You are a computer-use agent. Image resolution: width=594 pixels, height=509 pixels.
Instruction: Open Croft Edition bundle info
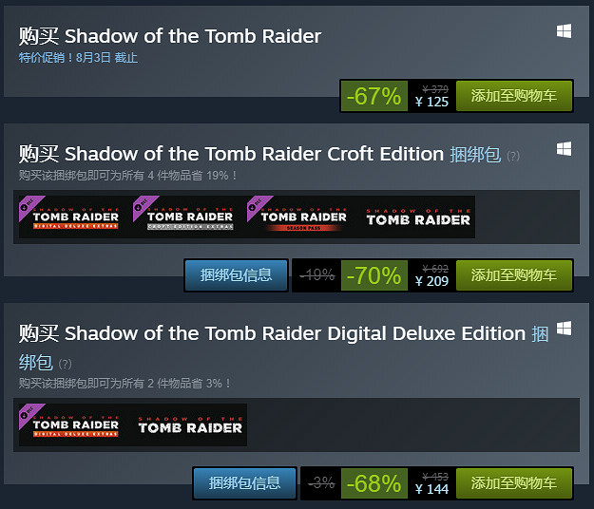[x=236, y=274]
